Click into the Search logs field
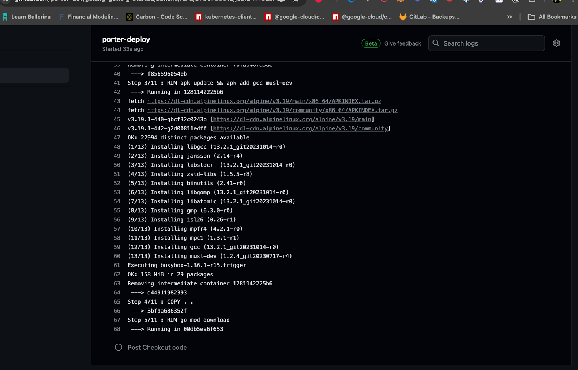The image size is (578, 370). click(487, 43)
